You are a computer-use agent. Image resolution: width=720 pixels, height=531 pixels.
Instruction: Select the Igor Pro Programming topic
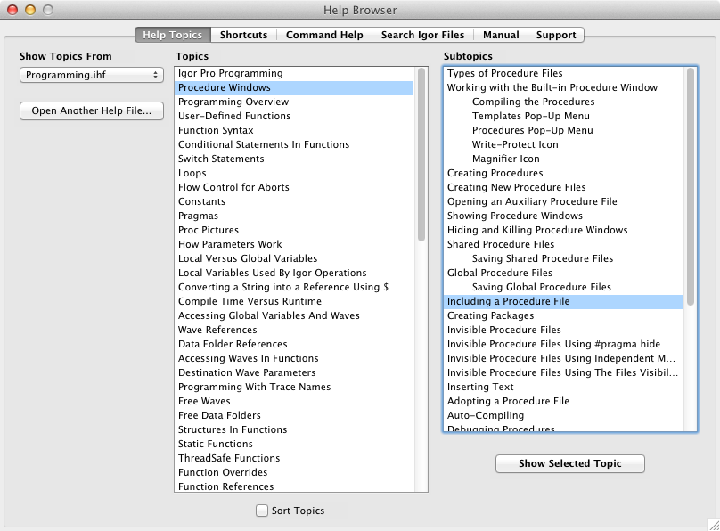pyautogui.click(x=294, y=73)
